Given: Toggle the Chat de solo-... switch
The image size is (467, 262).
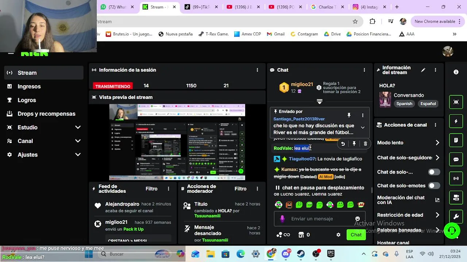Looking at the screenshot, I should [434, 172].
